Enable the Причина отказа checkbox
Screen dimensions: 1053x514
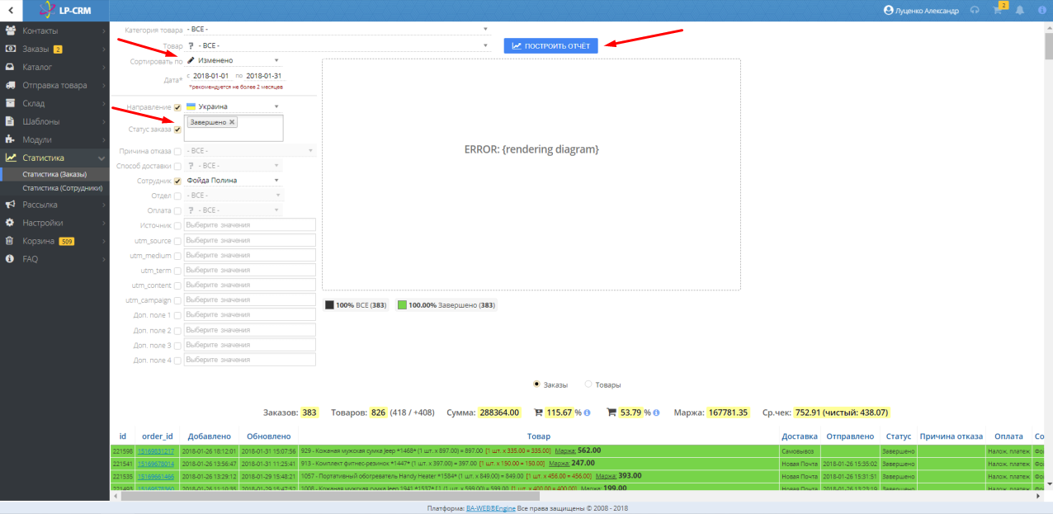click(x=177, y=152)
